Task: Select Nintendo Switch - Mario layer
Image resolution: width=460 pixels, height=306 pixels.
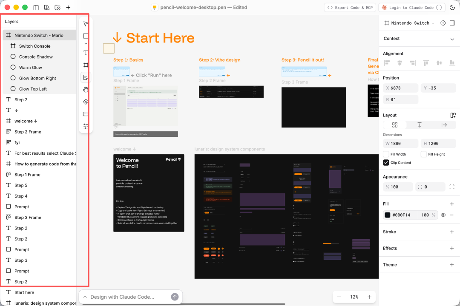Action: coord(40,35)
